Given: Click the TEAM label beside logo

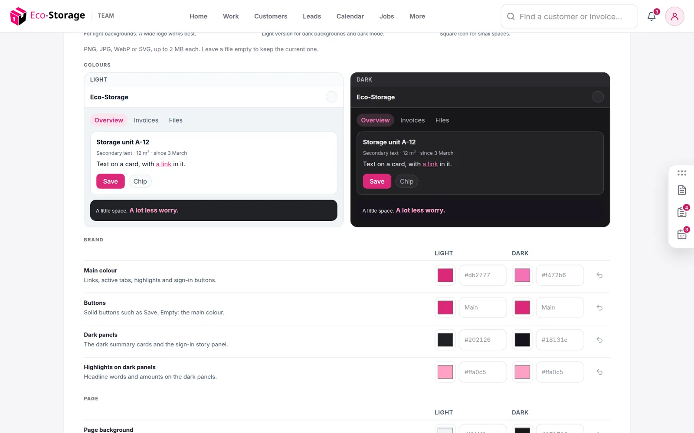Looking at the screenshot, I should 106,16.
